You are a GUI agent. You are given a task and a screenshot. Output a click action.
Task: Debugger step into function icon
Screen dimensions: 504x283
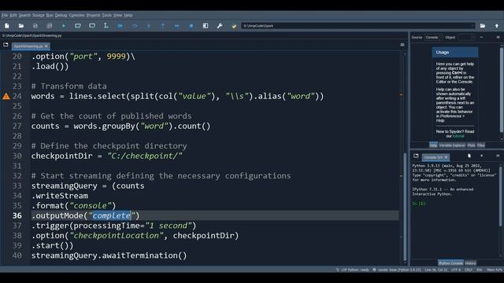pyautogui.click(x=149, y=26)
